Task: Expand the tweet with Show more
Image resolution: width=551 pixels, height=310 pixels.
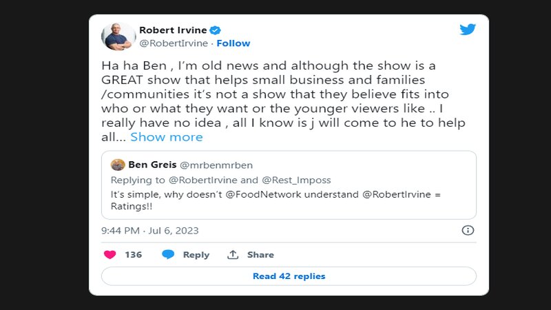Action: (x=167, y=137)
